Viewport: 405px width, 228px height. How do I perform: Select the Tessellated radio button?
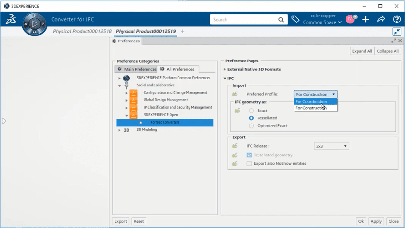click(251, 118)
